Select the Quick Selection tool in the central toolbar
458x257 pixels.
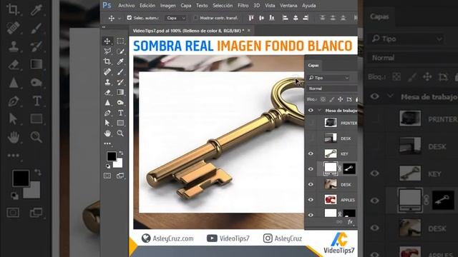(x=120, y=51)
